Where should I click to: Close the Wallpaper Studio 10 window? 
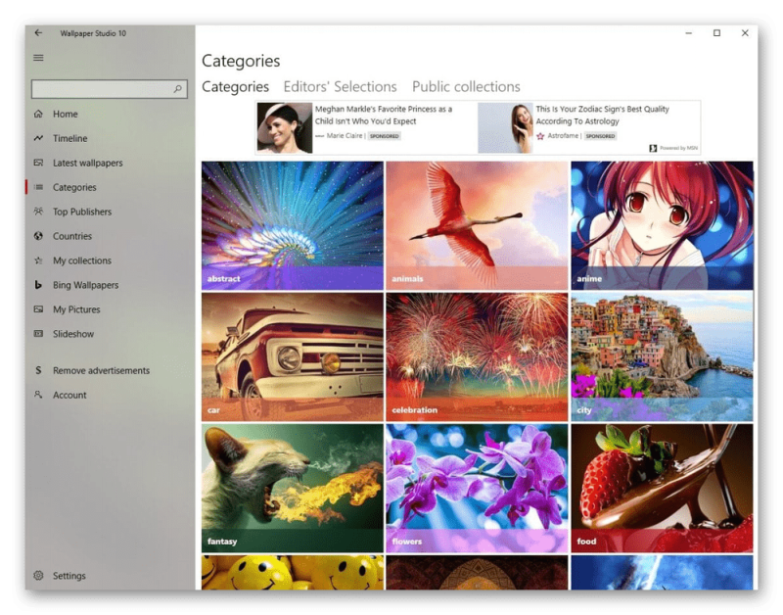click(x=745, y=33)
